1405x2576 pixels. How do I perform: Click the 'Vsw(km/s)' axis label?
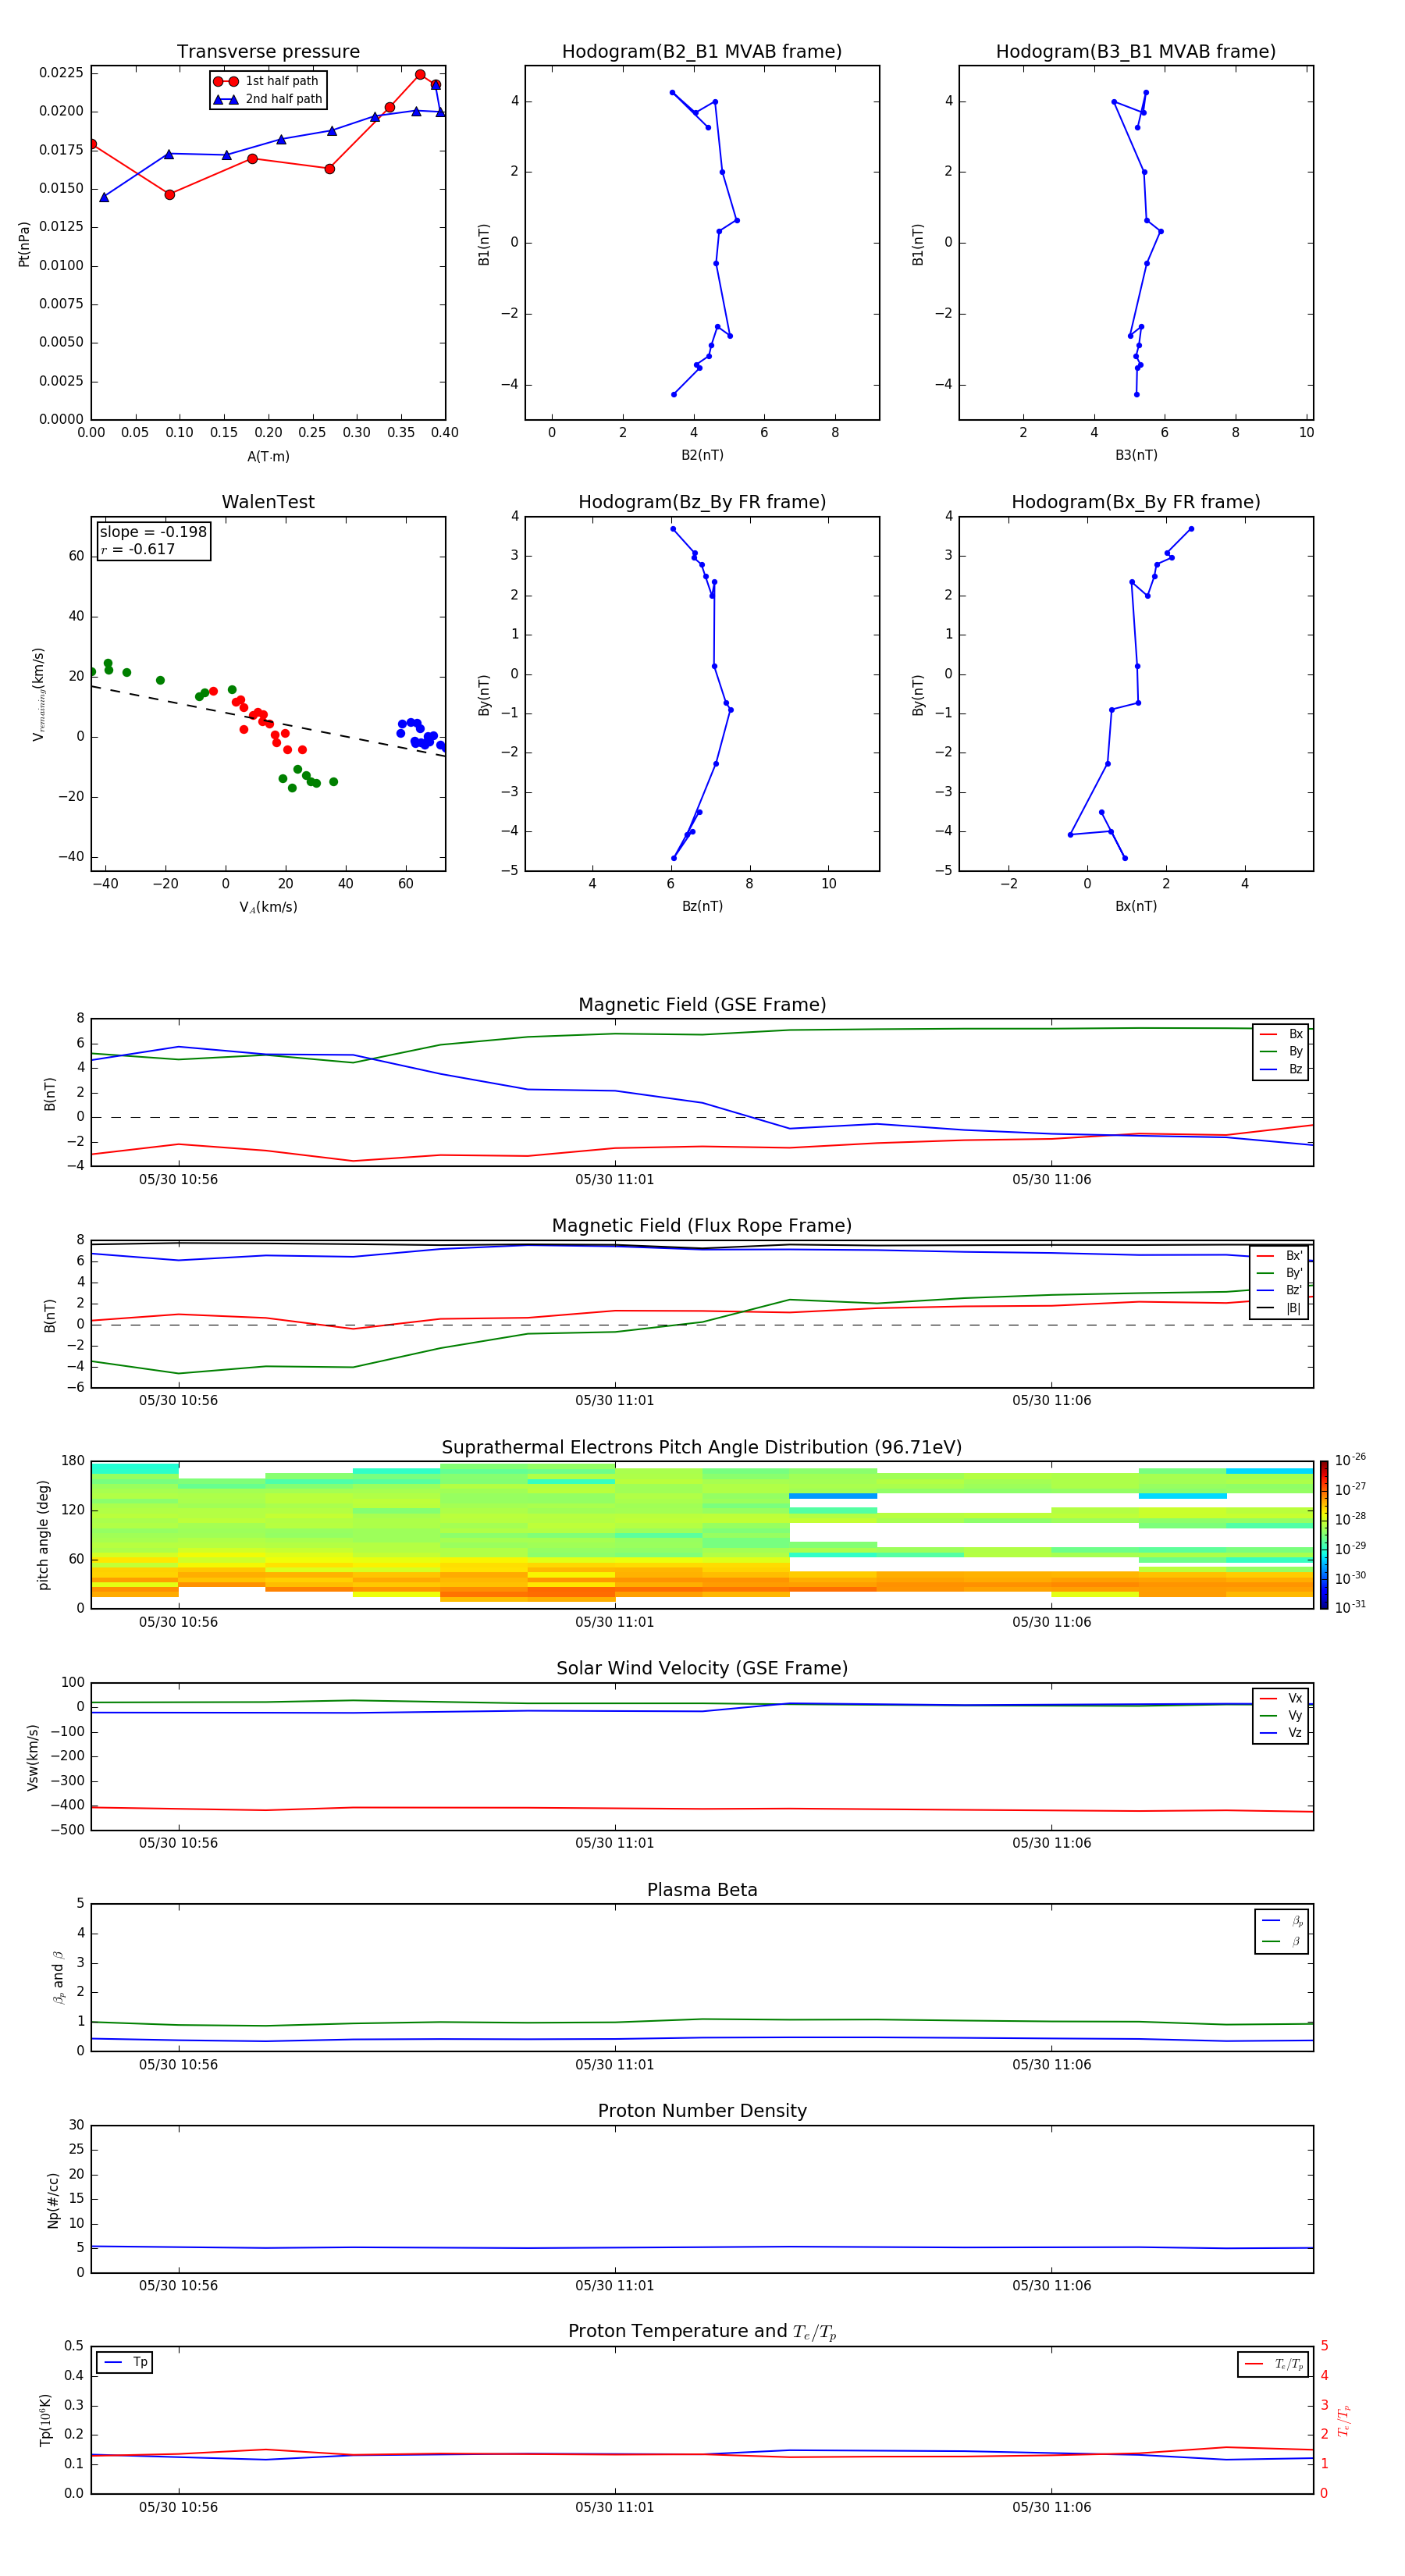(33, 1757)
